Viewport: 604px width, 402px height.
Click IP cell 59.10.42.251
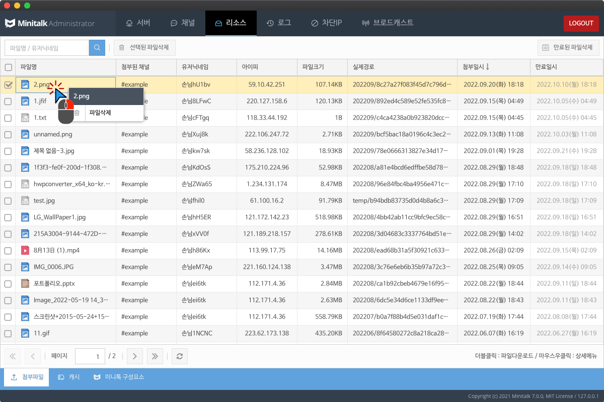pos(267,85)
